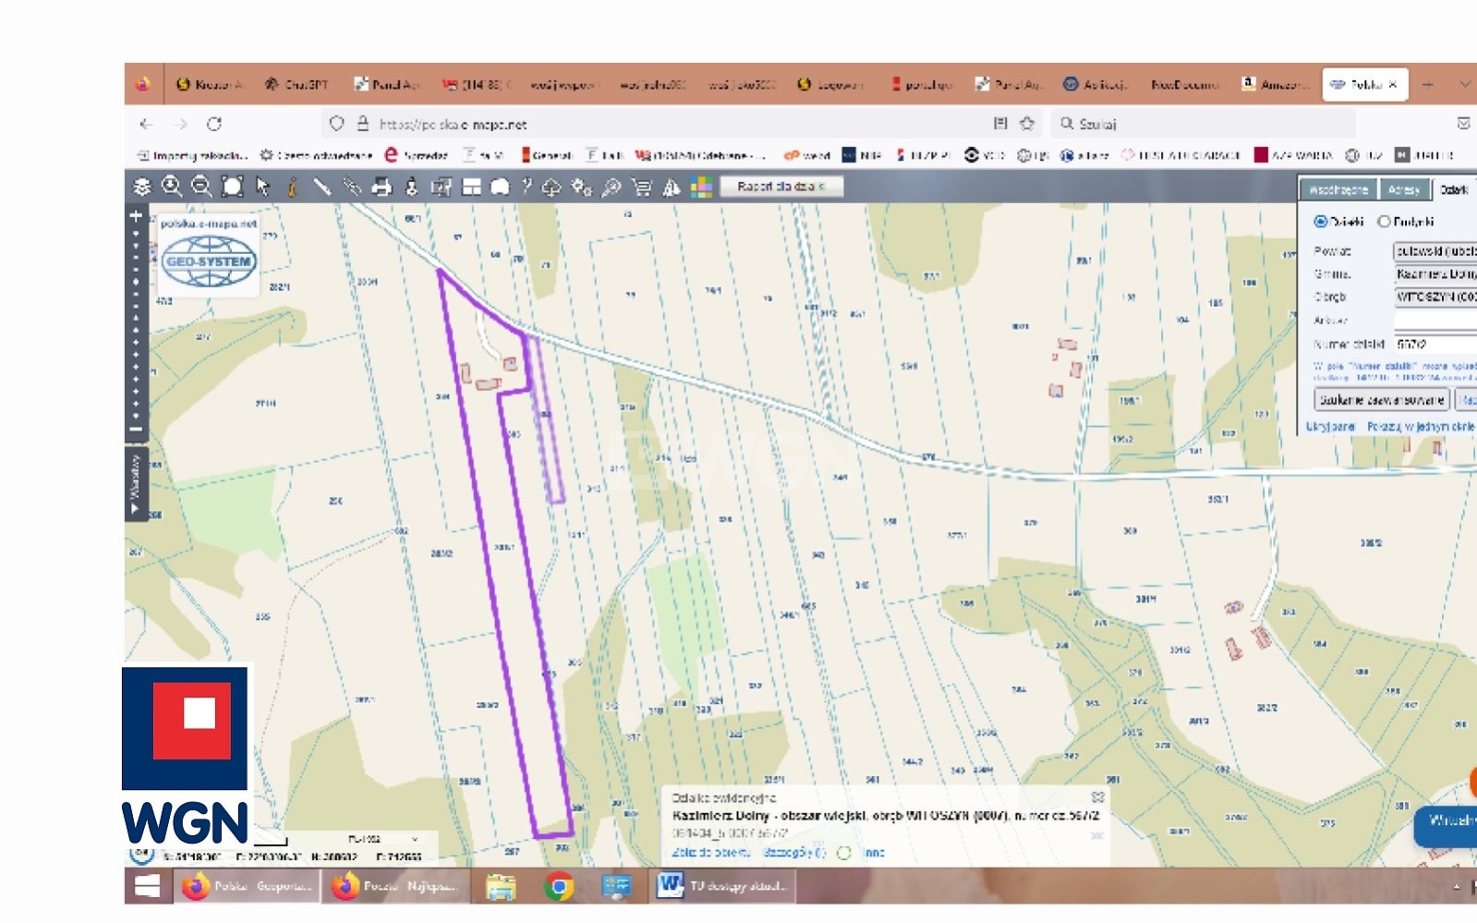Switch to the Adresy tab

[x=1403, y=189]
